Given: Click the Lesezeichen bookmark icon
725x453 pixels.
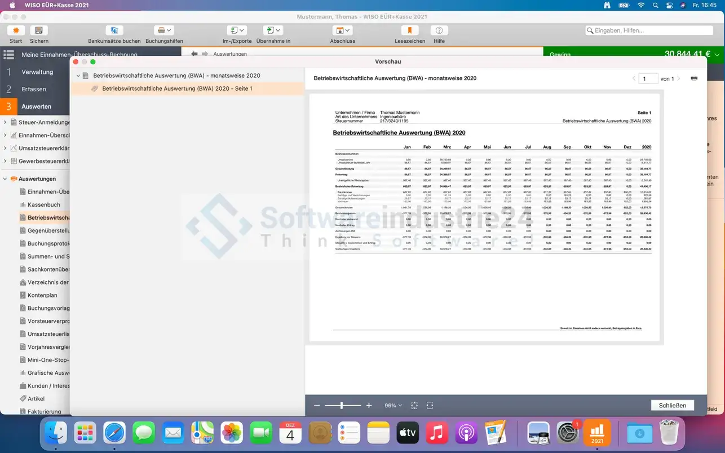Looking at the screenshot, I should (x=410, y=30).
